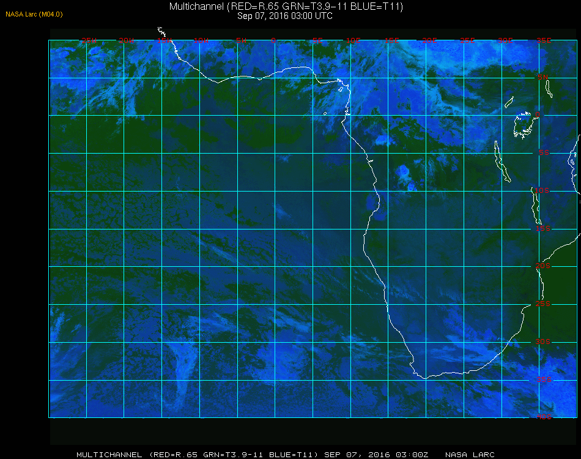
Task: Click the 10S latitude label
Action: [542, 190]
